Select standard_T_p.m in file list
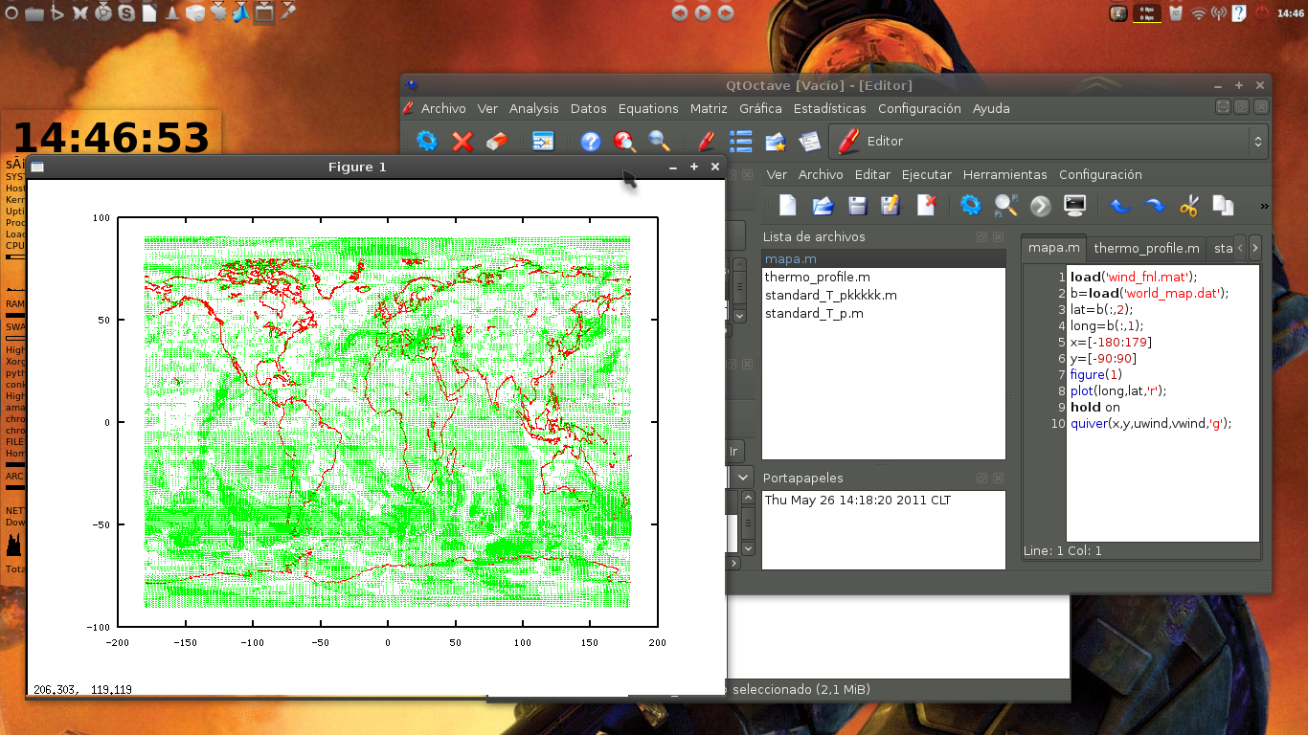Image resolution: width=1308 pixels, height=735 pixels. pos(884,313)
